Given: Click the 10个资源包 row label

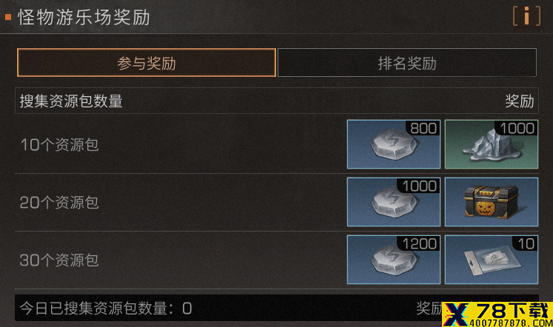Looking at the screenshot, I should point(60,145).
